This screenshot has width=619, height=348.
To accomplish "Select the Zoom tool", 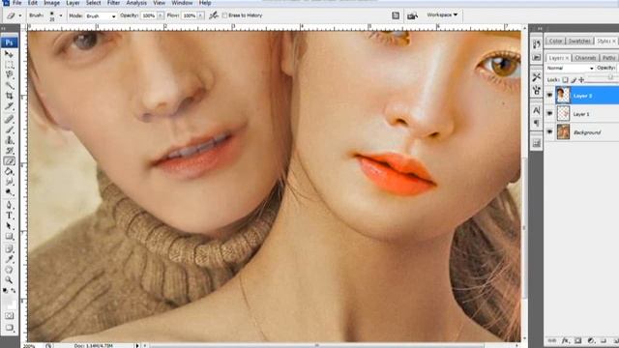I will pos(9,279).
